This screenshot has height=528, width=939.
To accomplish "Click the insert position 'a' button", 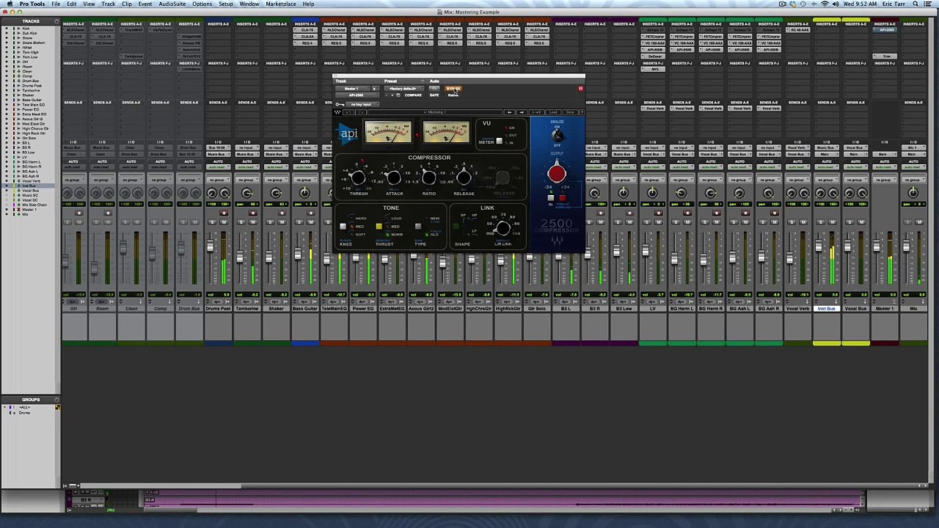I will [374, 89].
